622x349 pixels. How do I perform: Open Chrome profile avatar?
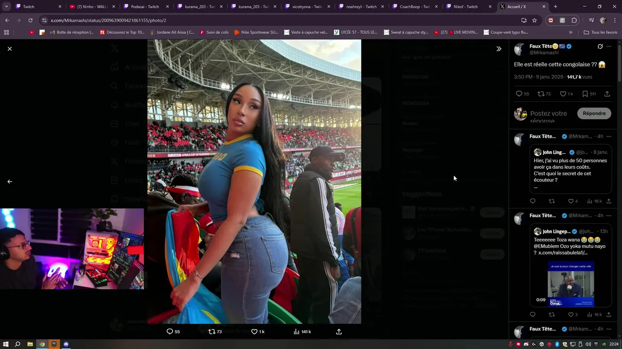click(603, 20)
